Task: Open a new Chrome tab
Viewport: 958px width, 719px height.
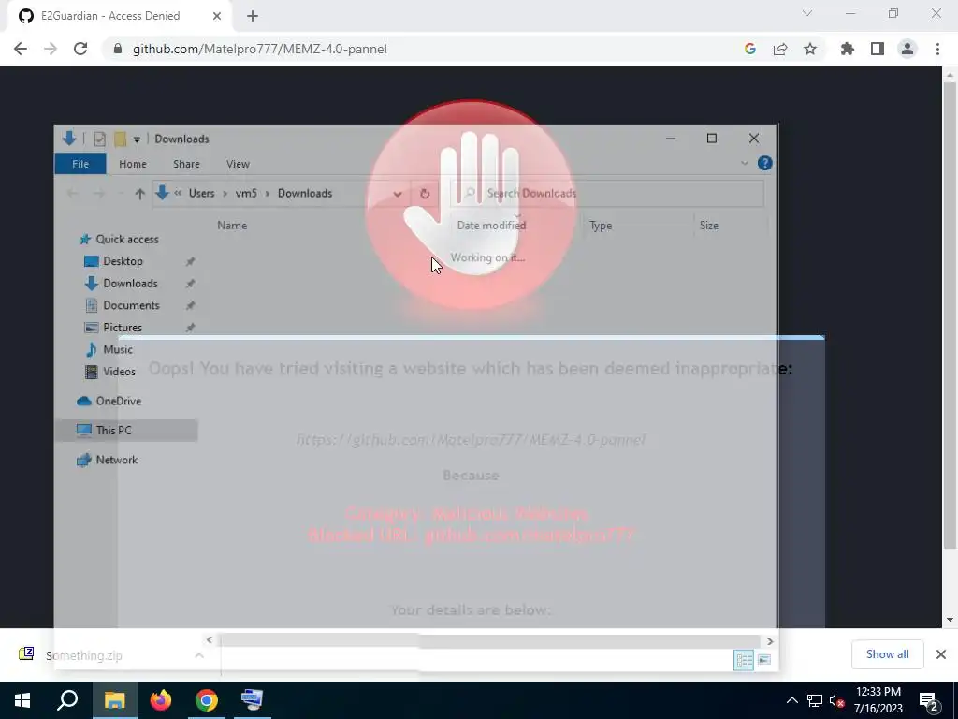Action: coord(253,16)
